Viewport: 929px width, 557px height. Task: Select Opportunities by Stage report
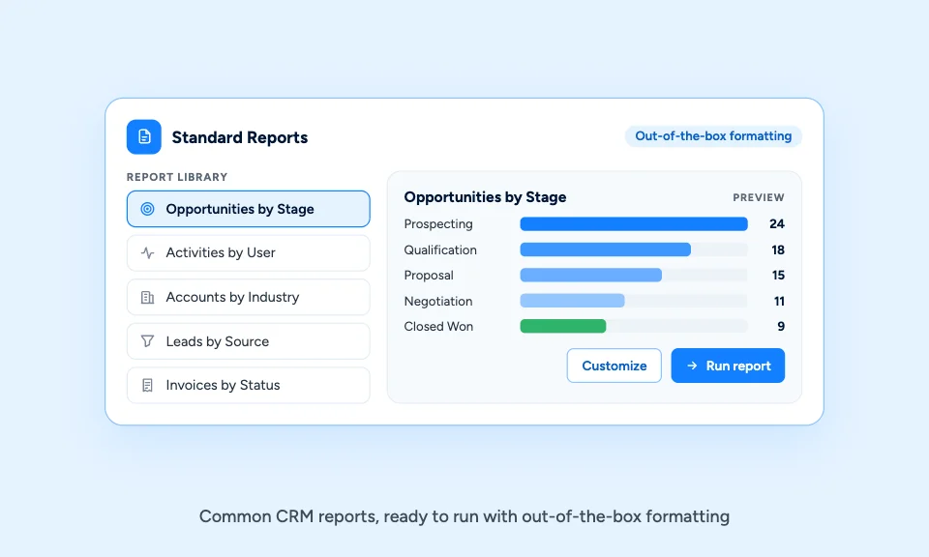click(249, 209)
